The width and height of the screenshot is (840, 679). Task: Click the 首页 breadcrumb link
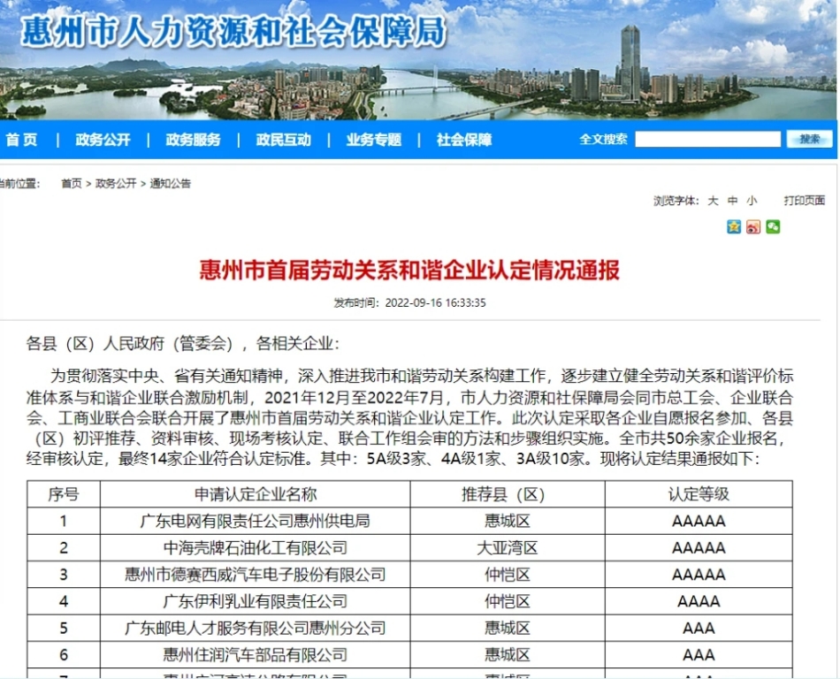coord(72,184)
